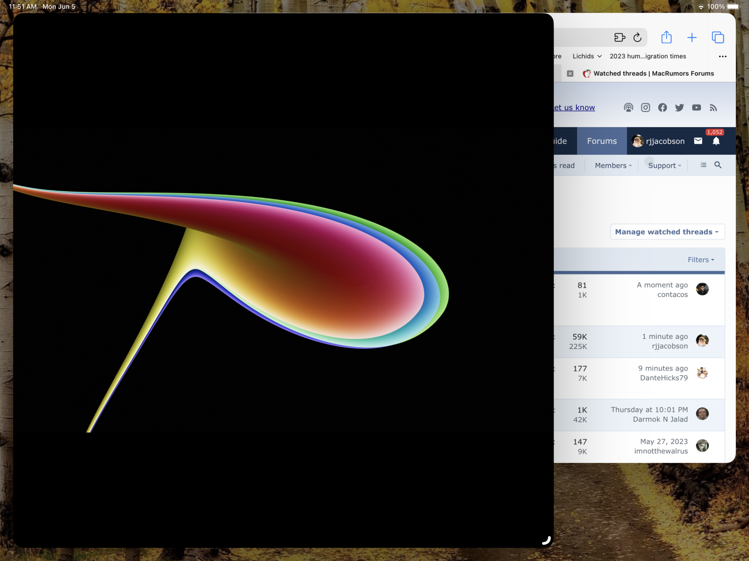Open the bookmarks bar overflow ellipsis

722,56
